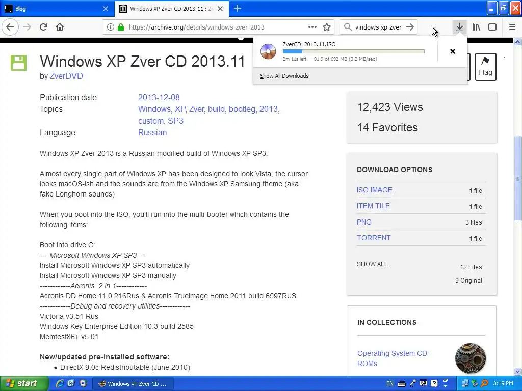Screen dimensions: 522x391
Task: Click the 9 Original text
Action: point(468,281)
